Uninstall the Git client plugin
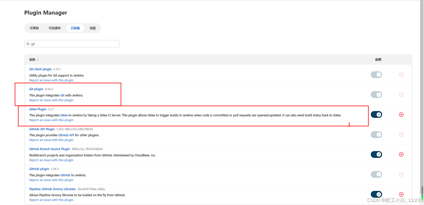Image resolution: width=424 pixels, height=205 pixels. point(401,75)
